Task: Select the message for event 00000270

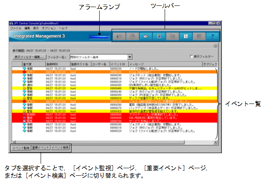Action: [x=163, y=108]
